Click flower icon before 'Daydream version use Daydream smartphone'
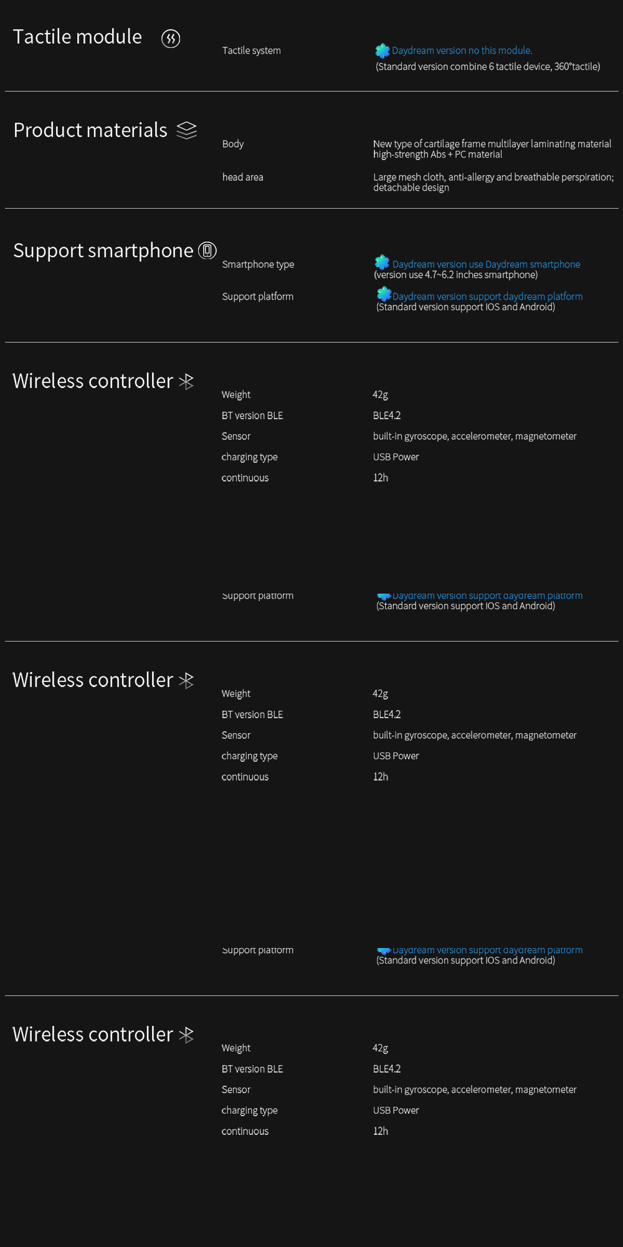 [x=382, y=262]
